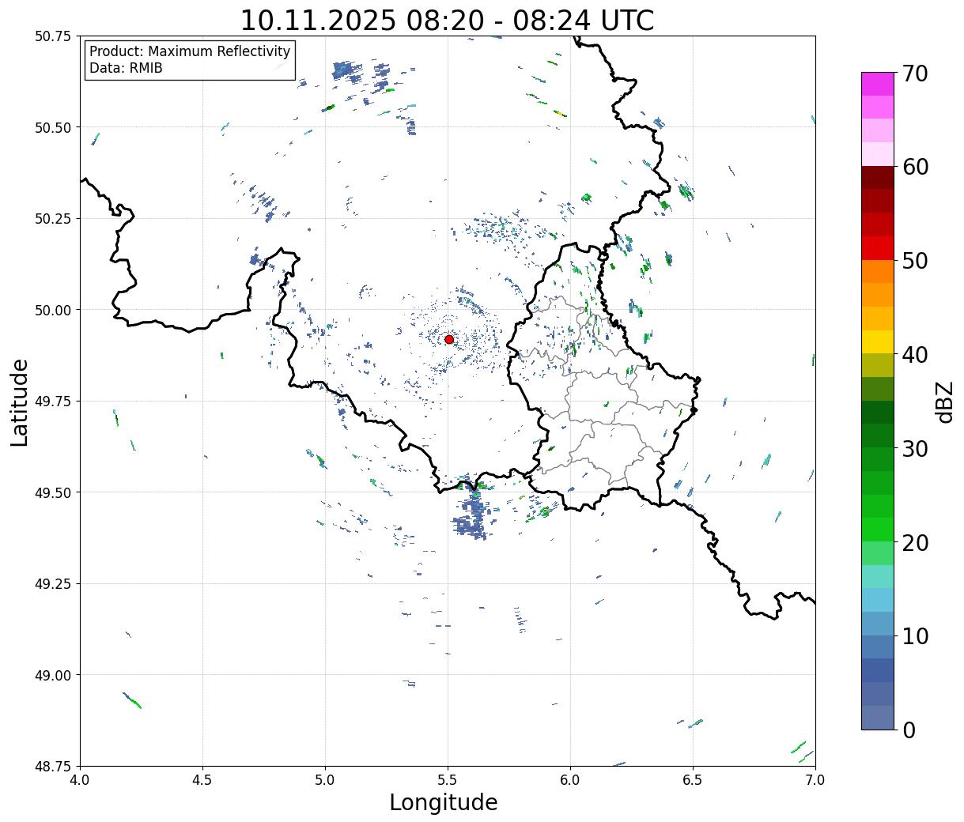Viewport: 964px width, 822px height.
Task: Click the longitude tick label '7.0'
Action: click(x=815, y=779)
